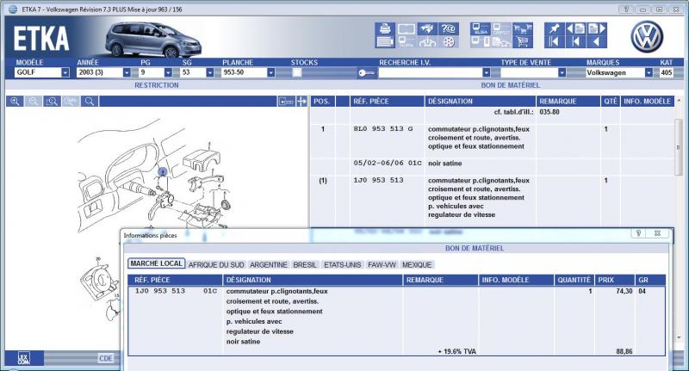Image resolution: width=689 pixels, height=371 pixels.
Task: Click the pushpin icon
Action: pos(554,29)
